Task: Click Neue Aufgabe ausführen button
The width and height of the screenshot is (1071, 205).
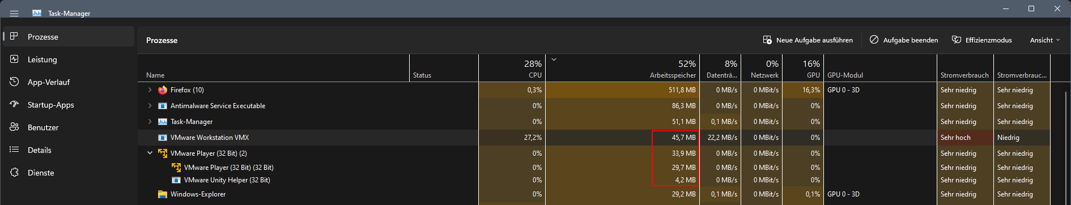Action: point(807,40)
